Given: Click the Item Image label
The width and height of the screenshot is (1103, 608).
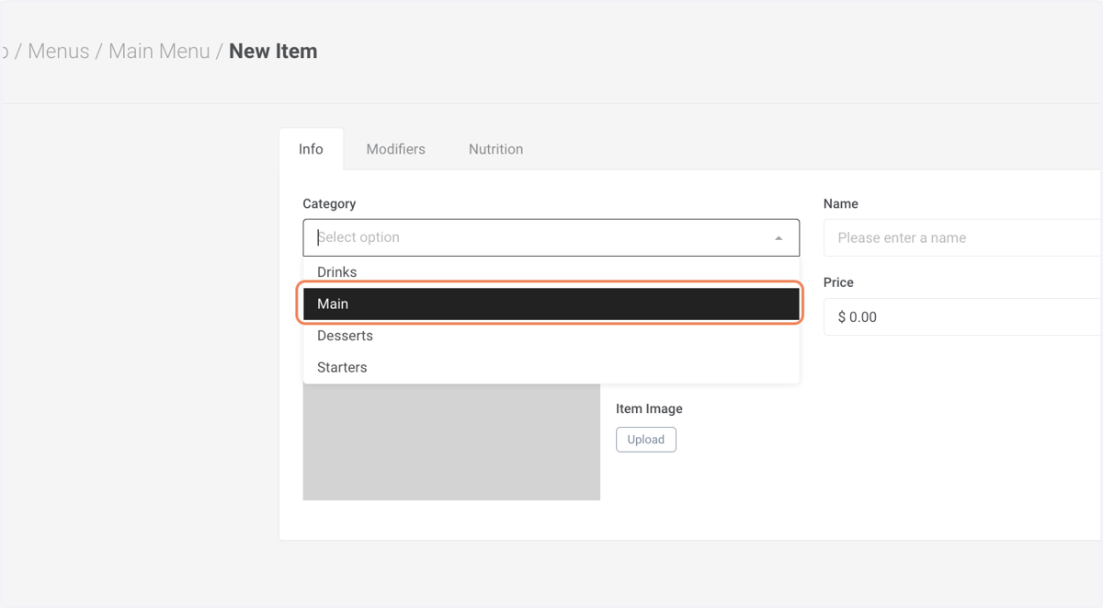Looking at the screenshot, I should [x=649, y=408].
